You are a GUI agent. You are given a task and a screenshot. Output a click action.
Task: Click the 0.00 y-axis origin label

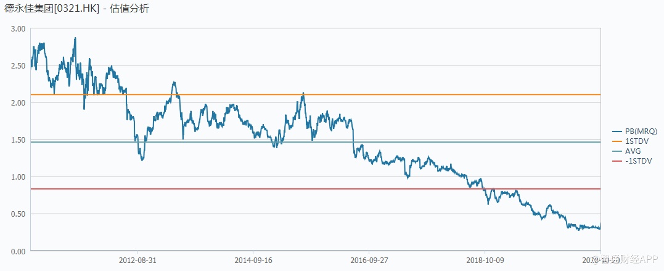click(x=18, y=251)
